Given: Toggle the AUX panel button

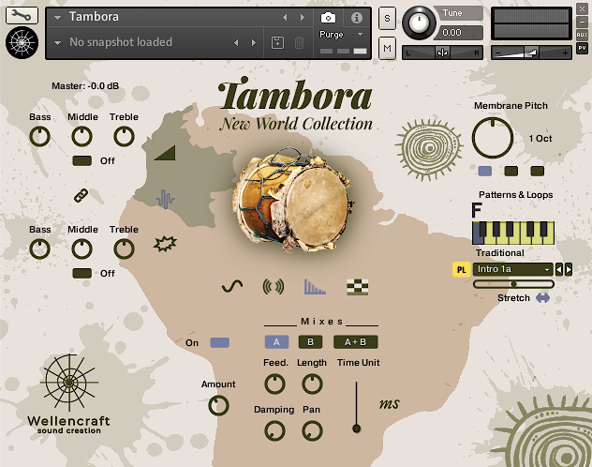Looking at the screenshot, I should point(582,35).
